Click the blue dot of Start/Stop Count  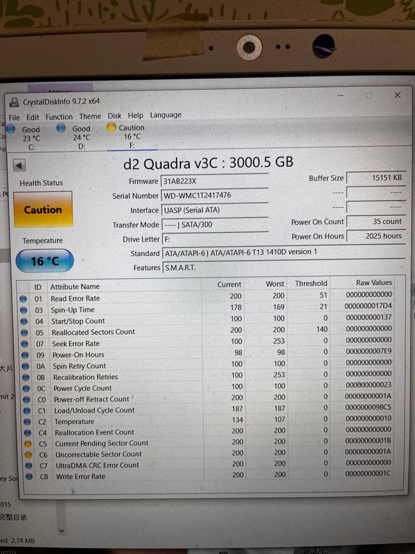(x=24, y=322)
